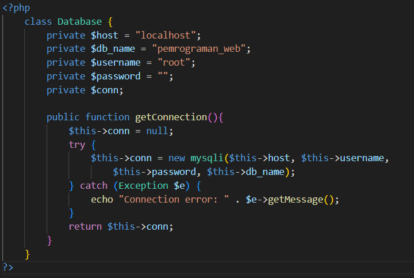Click the mysqli class name
The width and height of the screenshot is (414, 278).
coord(207,158)
